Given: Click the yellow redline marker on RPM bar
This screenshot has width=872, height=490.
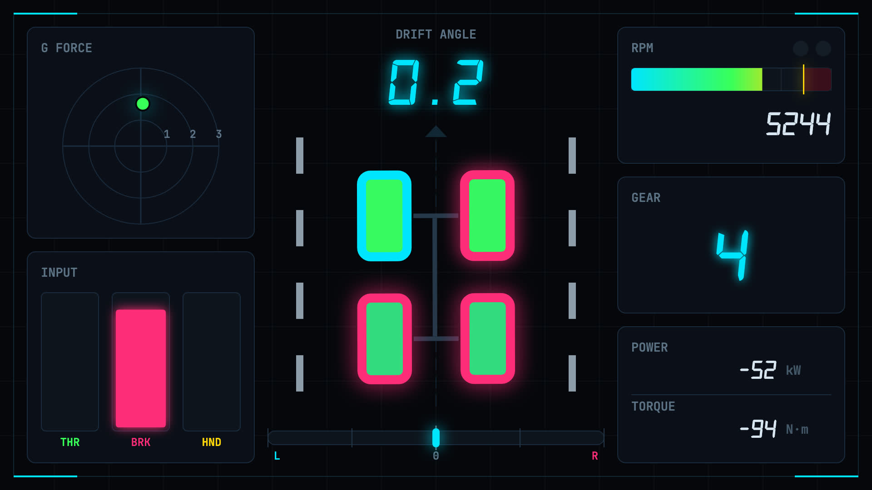Looking at the screenshot, I should (803, 79).
